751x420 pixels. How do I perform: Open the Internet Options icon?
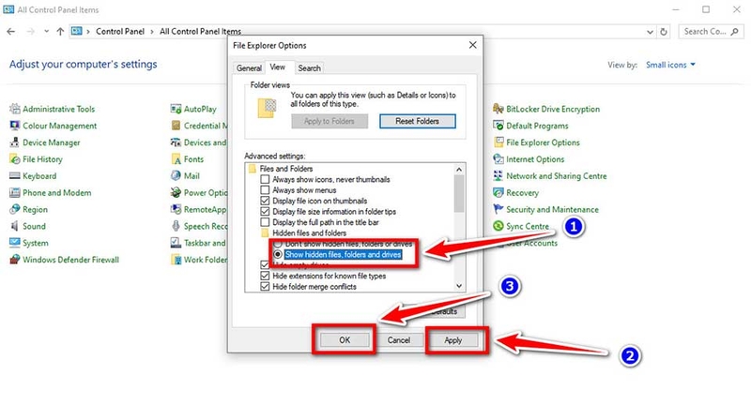pyautogui.click(x=498, y=159)
